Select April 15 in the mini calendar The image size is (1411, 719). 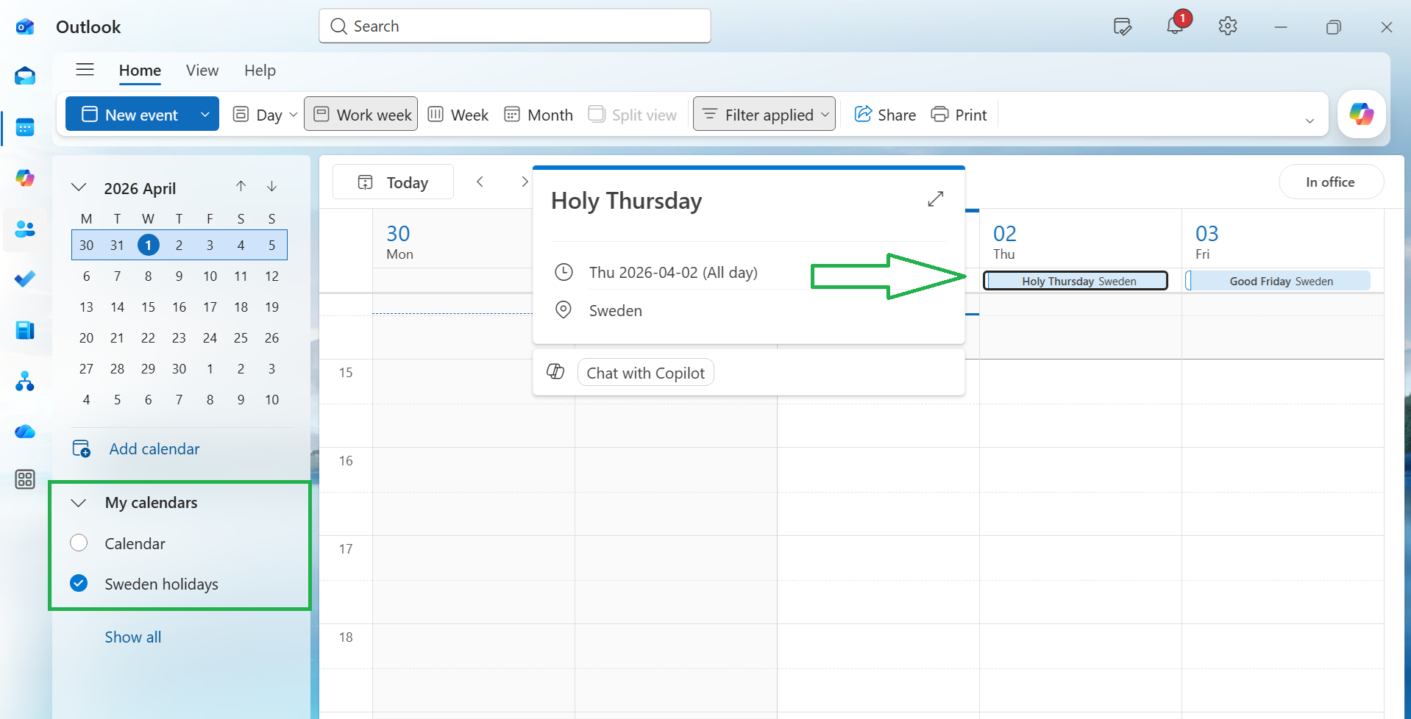pyautogui.click(x=149, y=307)
